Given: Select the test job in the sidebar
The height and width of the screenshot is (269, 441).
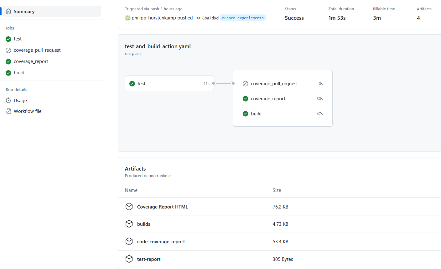Looking at the screenshot, I should (18, 39).
